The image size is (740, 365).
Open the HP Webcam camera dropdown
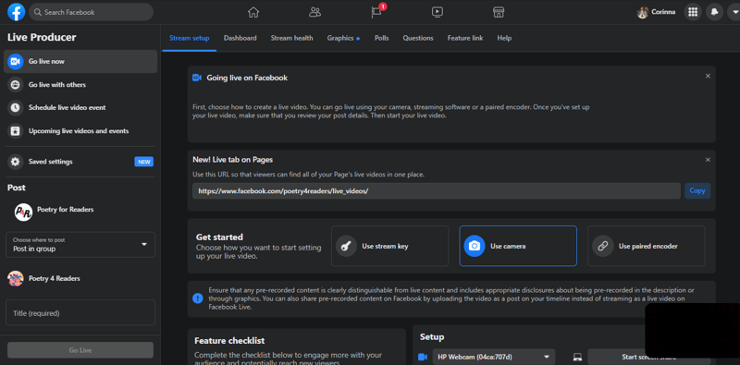[x=494, y=357]
